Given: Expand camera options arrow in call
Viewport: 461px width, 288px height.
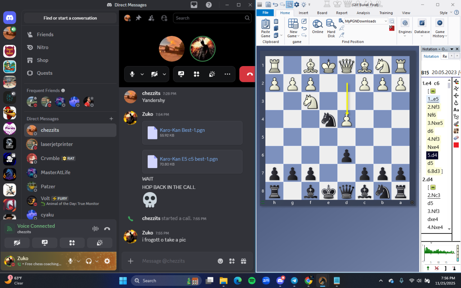Looking at the screenshot, I should [164, 74].
